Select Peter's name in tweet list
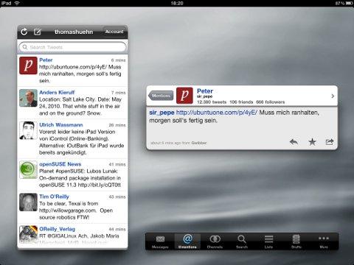The height and width of the screenshot is (265, 354). pos(46,60)
